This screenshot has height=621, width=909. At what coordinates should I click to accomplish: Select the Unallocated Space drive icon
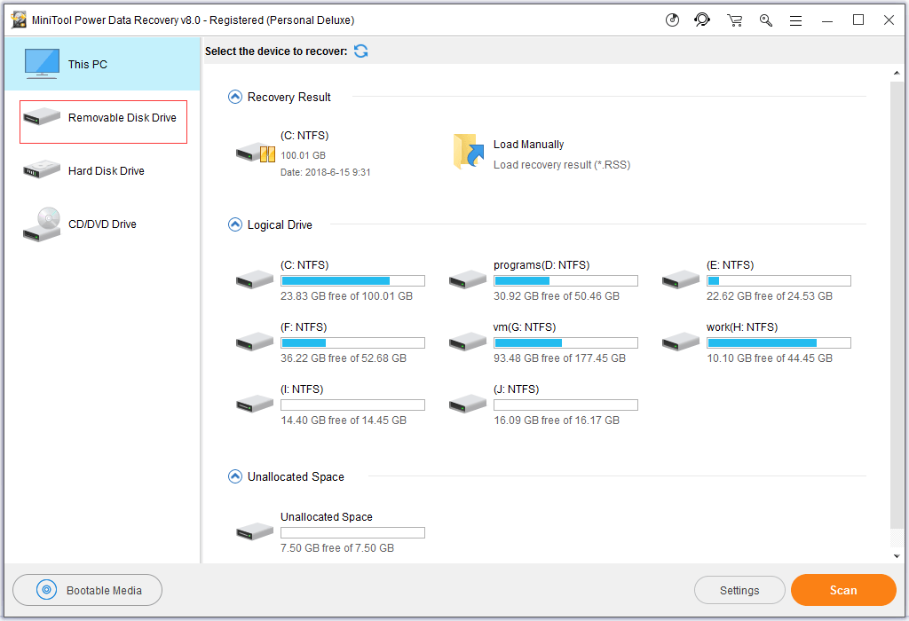point(255,531)
